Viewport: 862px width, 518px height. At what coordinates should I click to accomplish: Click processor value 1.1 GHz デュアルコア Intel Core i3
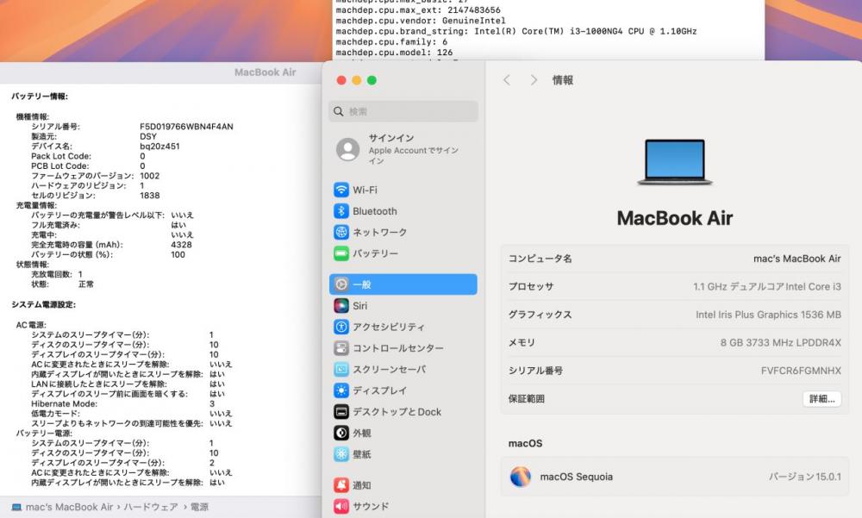click(767, 286)
